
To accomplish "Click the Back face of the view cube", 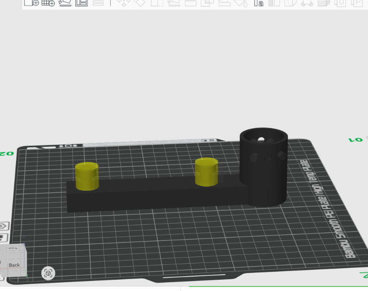I will coord(14,265).
